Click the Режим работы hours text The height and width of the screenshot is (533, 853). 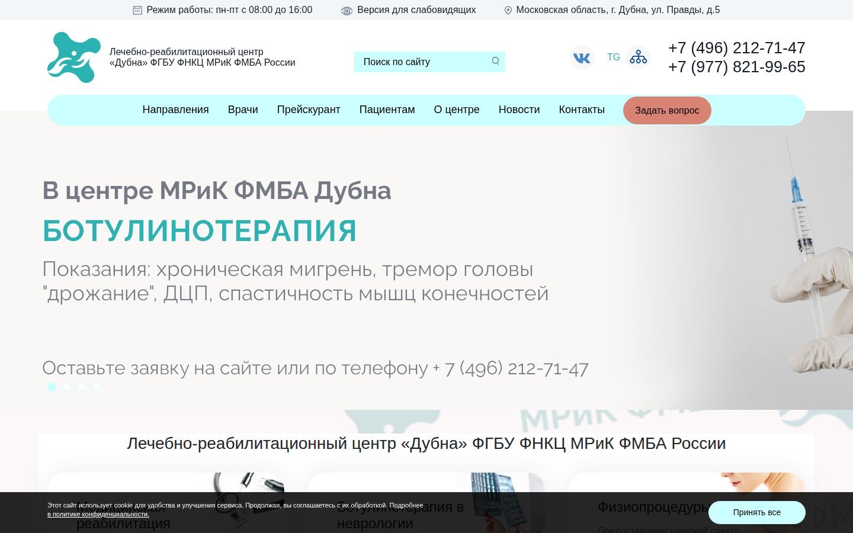(229, 10)
